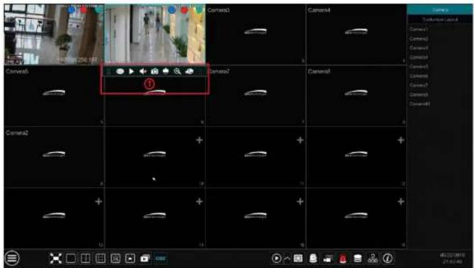Open the Start menu button in bottom bar
This screenshot has height=268, width=474.
point(11,258)
